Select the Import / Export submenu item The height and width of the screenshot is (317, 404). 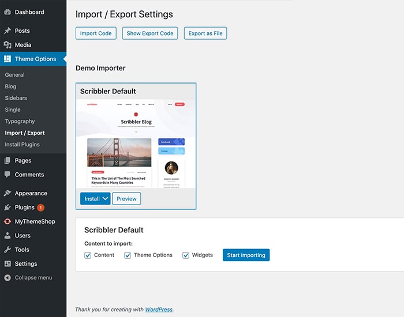point(25,133)
